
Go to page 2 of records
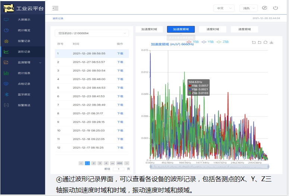pyautogui.click(x=94, y=163)
